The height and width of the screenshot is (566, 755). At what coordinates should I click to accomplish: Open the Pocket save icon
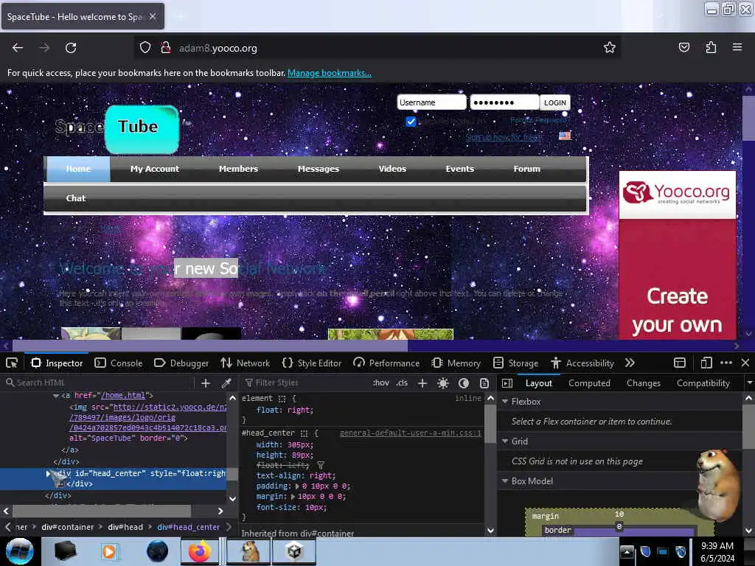(x=683, y=47)
